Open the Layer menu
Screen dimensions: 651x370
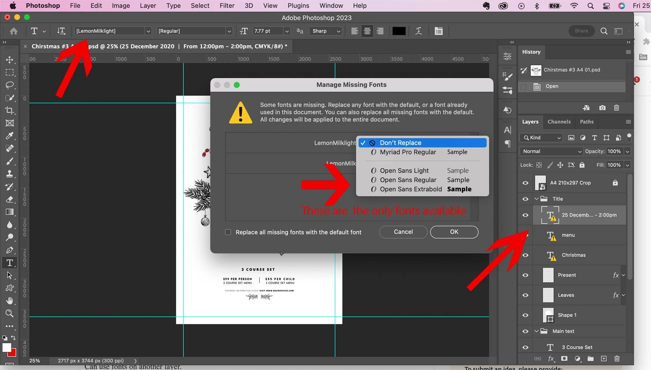(x=148, y=6)
